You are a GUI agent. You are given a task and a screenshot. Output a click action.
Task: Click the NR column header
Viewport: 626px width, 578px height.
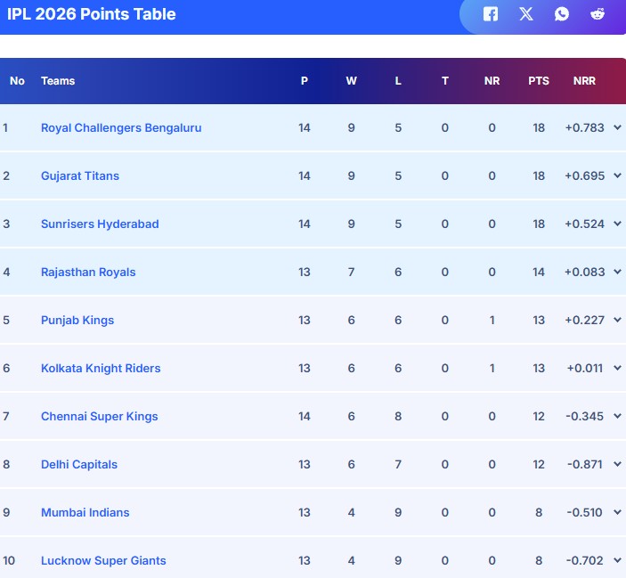[492, 81]
